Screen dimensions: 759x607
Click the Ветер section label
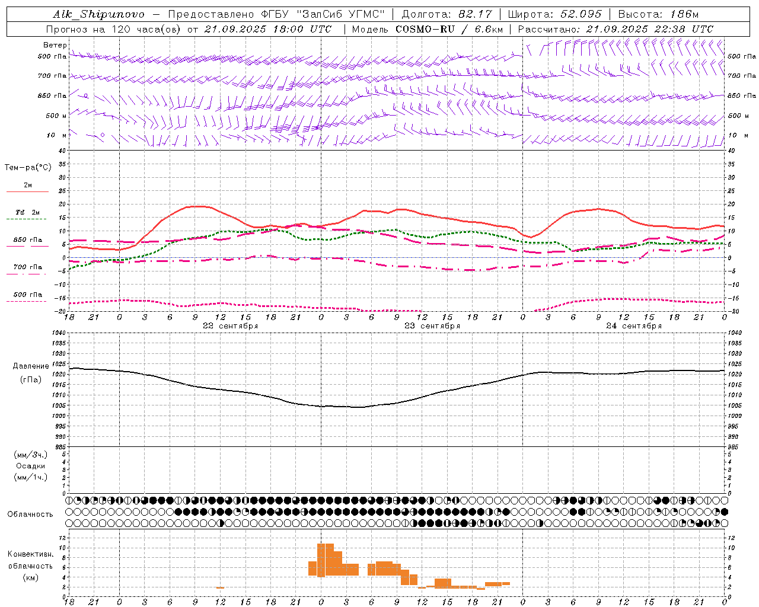55,45
